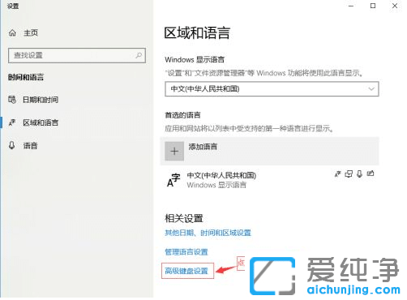Click display language feature icon on 中文 row

click(x=338, y=174)
